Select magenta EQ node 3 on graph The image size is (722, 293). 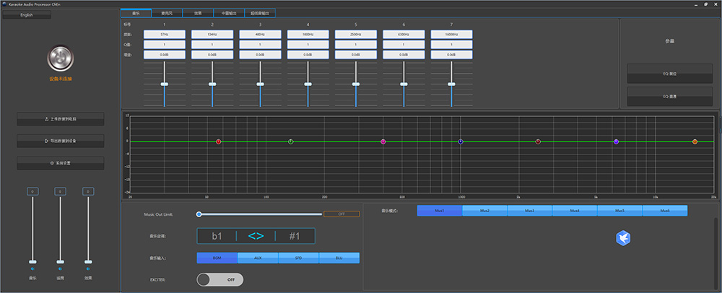(383, 141)
